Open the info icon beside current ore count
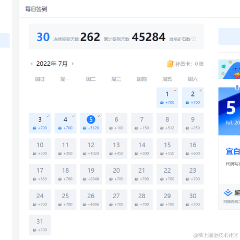Viewport: 240px width, 240px height. coord(194,39)
